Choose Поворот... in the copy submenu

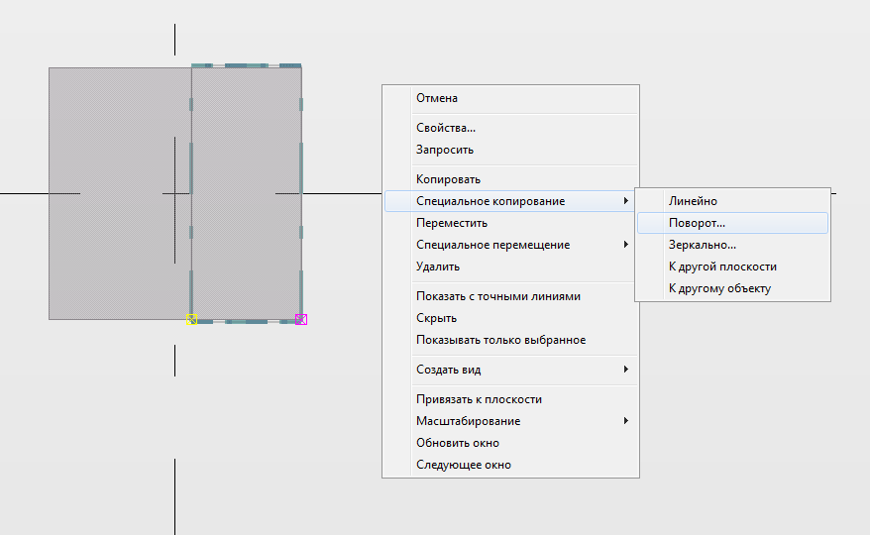[697, 223]
